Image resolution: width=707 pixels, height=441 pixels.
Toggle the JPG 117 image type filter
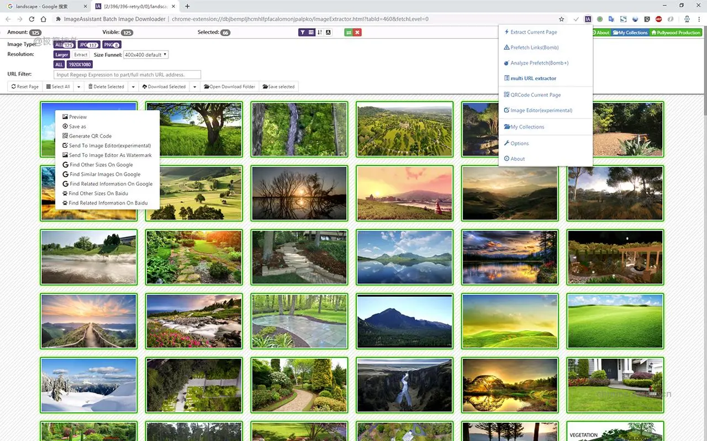click(88, 45)
